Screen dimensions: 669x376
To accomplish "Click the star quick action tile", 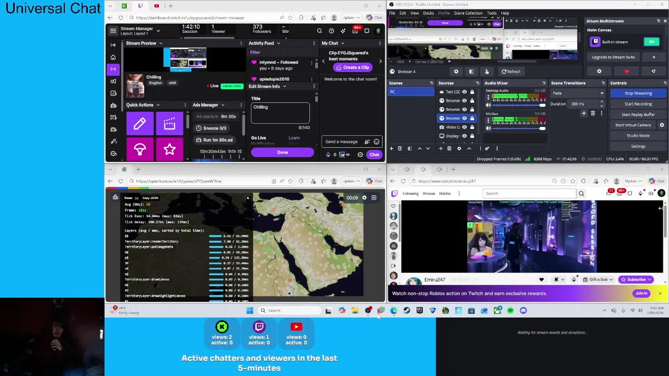I will click(169, 149).
